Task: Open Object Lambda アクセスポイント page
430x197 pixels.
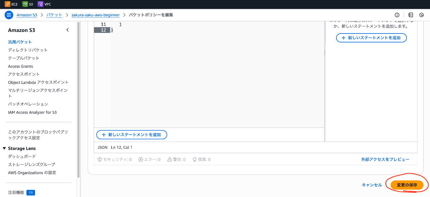Action: [38, 82]
